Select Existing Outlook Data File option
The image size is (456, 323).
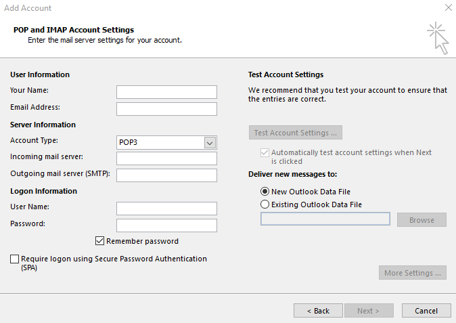[265, 204]
